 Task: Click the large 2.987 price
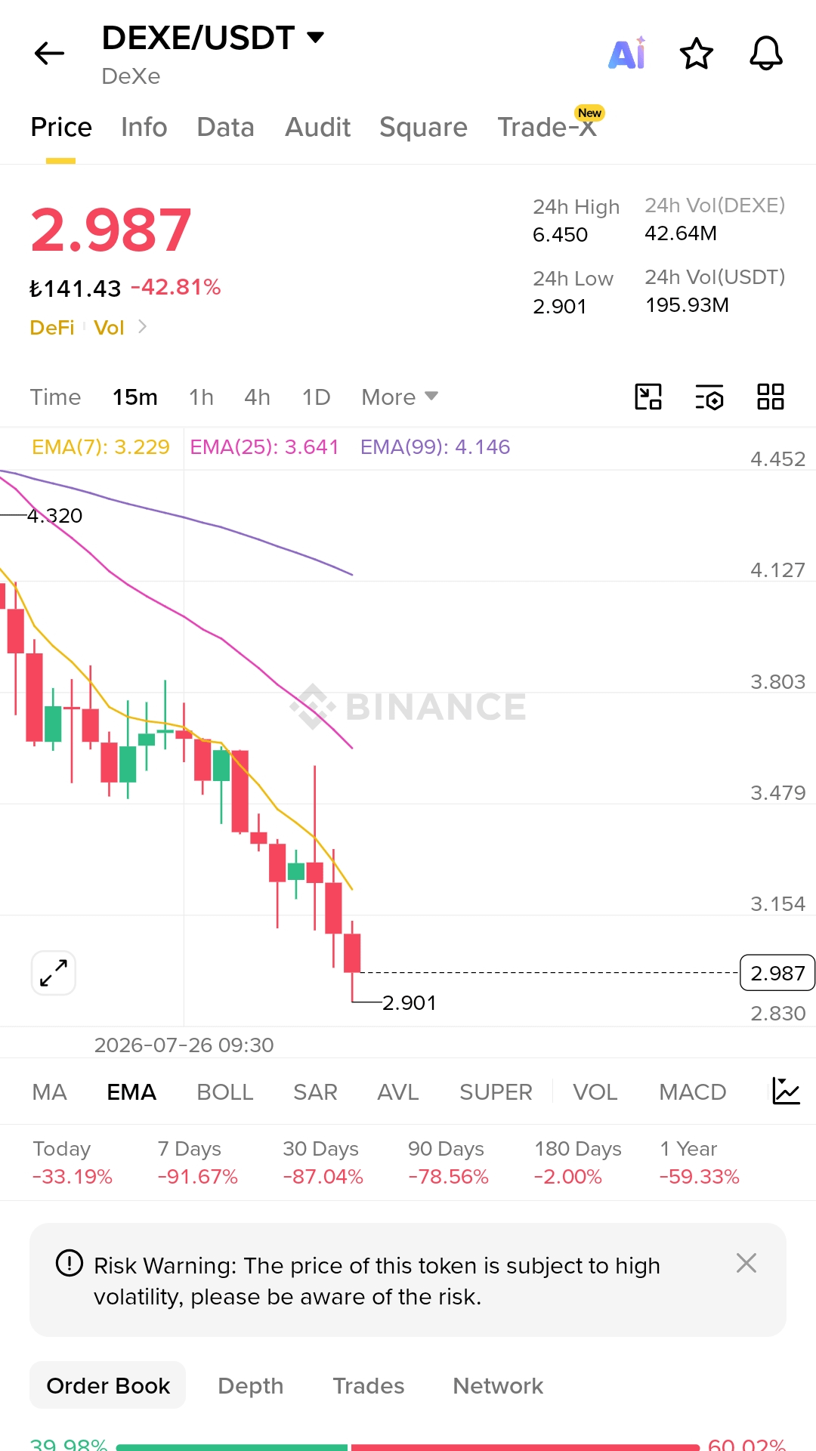[111, 230]
